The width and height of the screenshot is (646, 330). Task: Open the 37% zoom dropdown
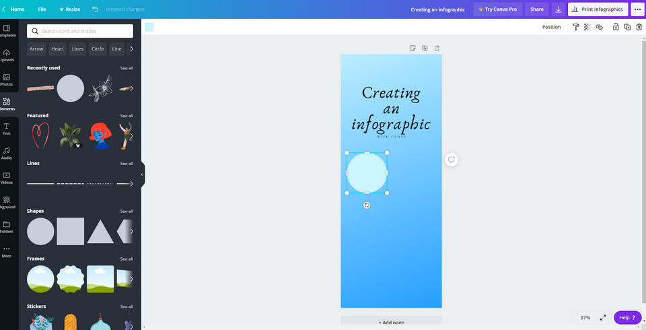pos(585,318)
